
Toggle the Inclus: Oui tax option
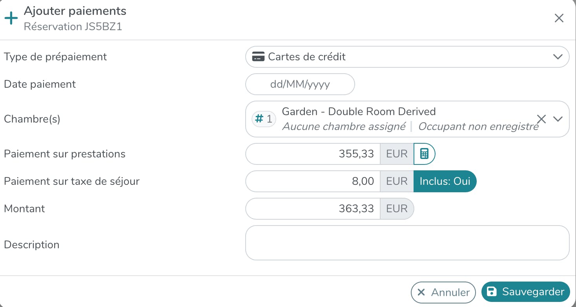pyautogui.click(x=445, y=181)
